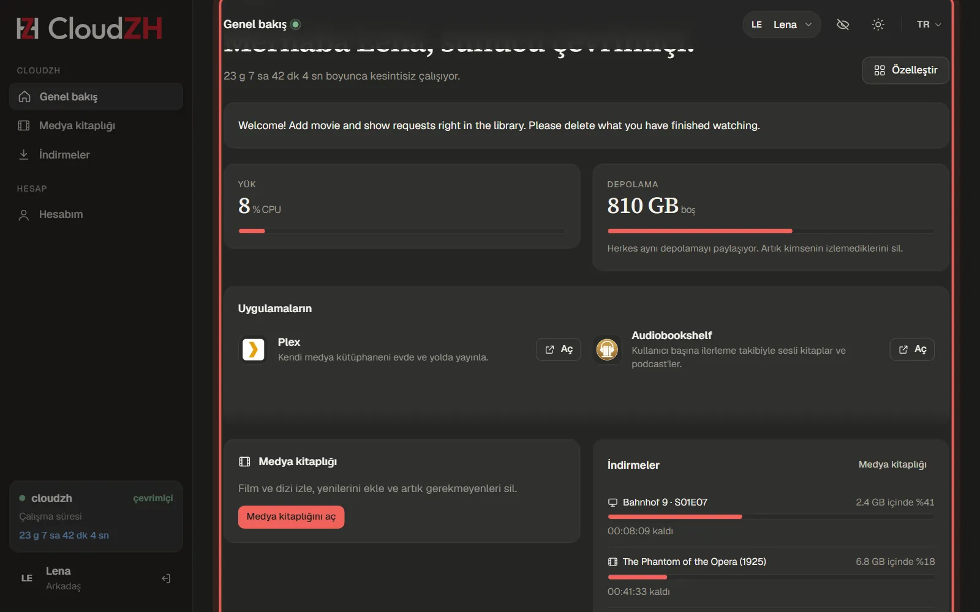Click the storage usage progress bar

pos(771,231)
